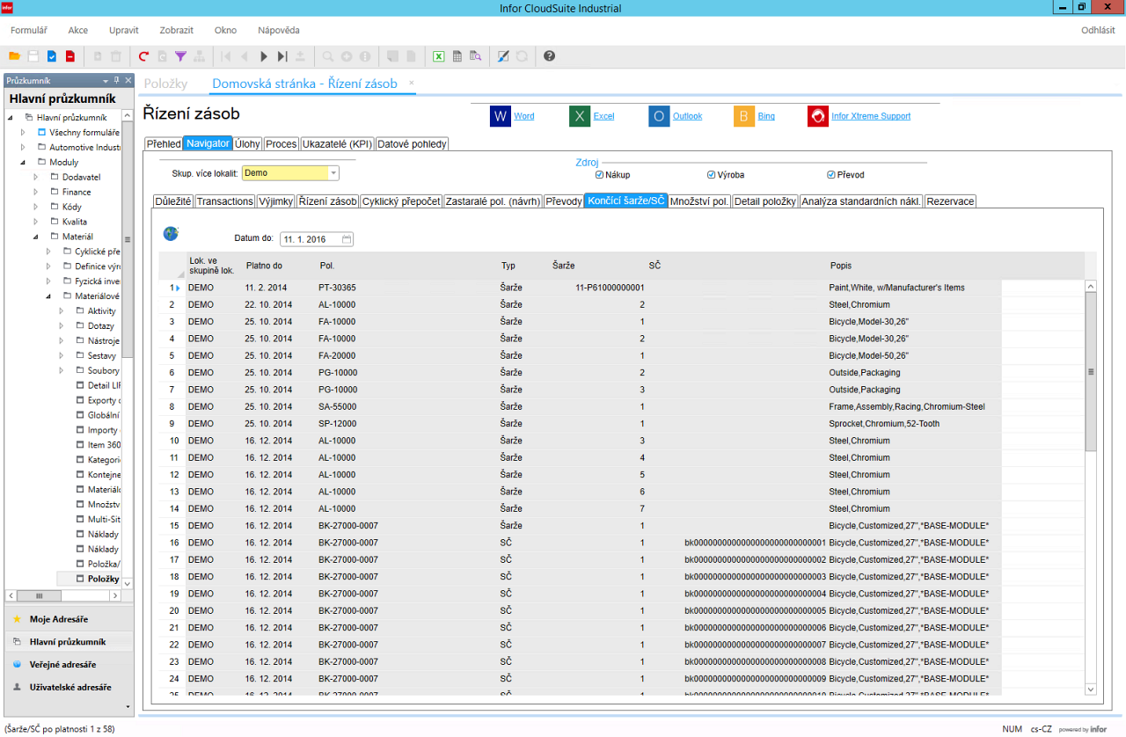1126x737 pixels.
Task: Expand the Kvalita tree folder
Action: click(36, 222)
